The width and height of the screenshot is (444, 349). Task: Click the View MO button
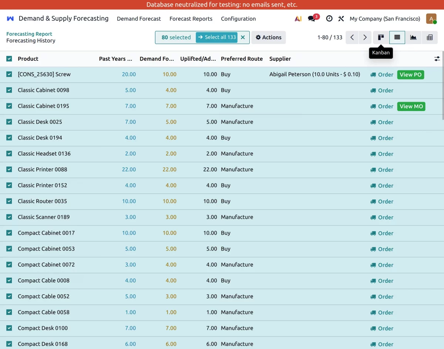(x=411, y=106)
